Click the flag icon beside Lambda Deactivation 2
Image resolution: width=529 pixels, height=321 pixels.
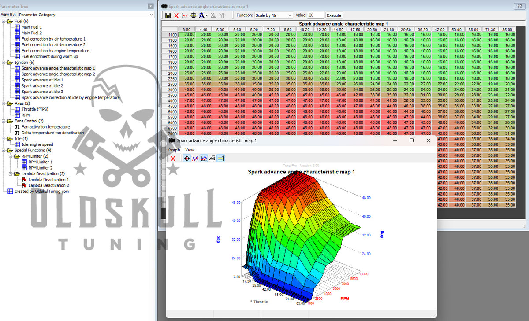tap(24, 185)
